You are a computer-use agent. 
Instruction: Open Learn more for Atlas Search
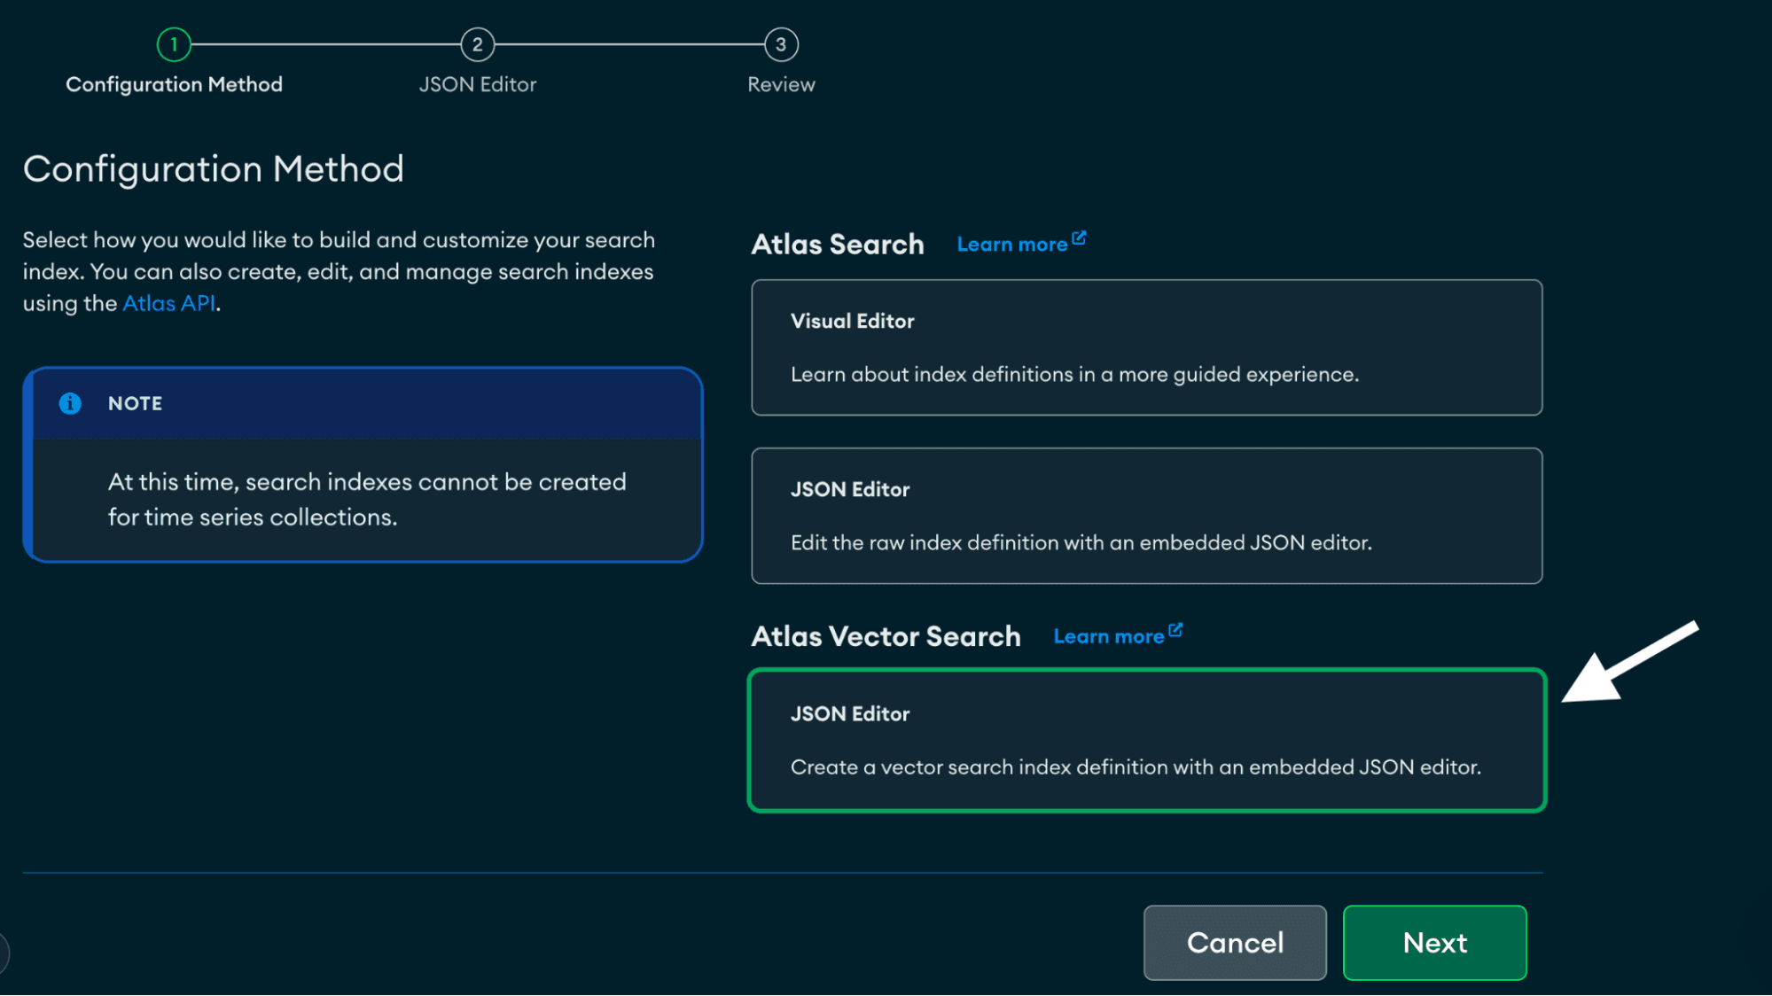click(x=1011, y=245)
